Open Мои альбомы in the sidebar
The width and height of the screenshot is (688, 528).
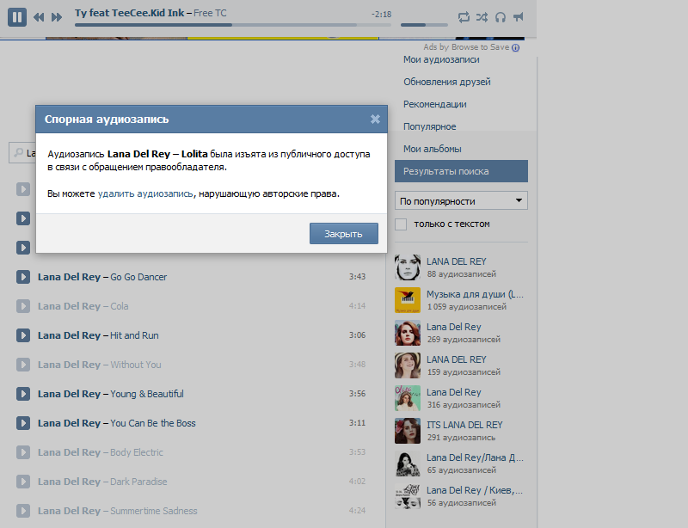433,149
